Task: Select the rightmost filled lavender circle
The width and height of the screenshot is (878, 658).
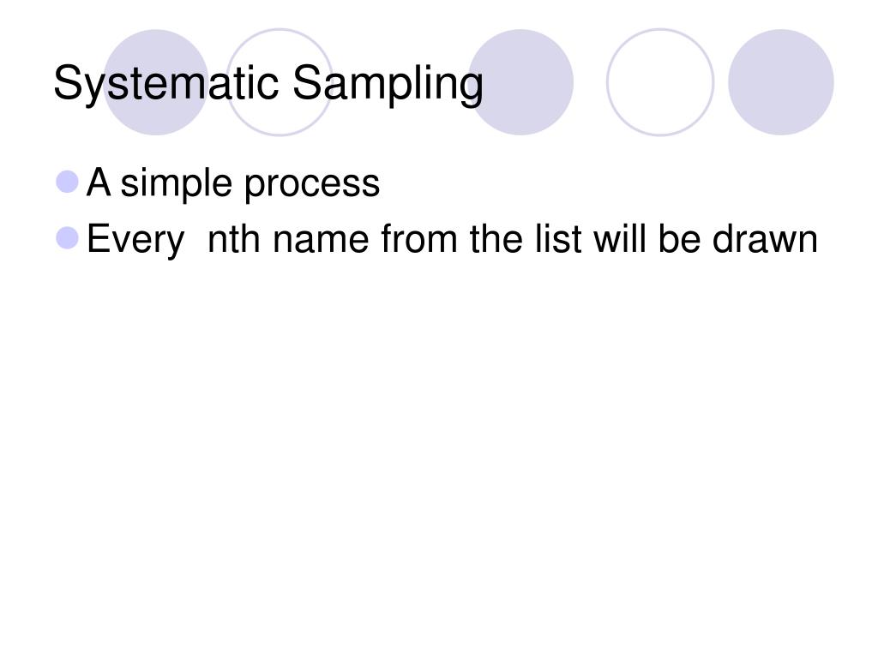Action: tap(780, 82)
